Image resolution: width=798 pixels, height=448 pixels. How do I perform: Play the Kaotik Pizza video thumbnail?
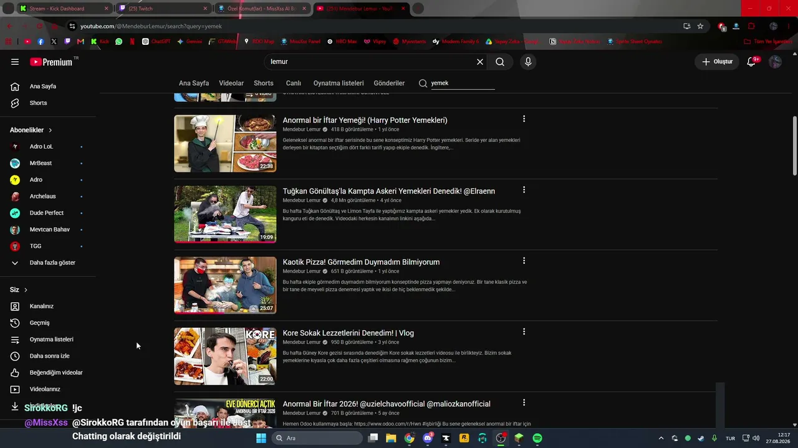point(225,286)
